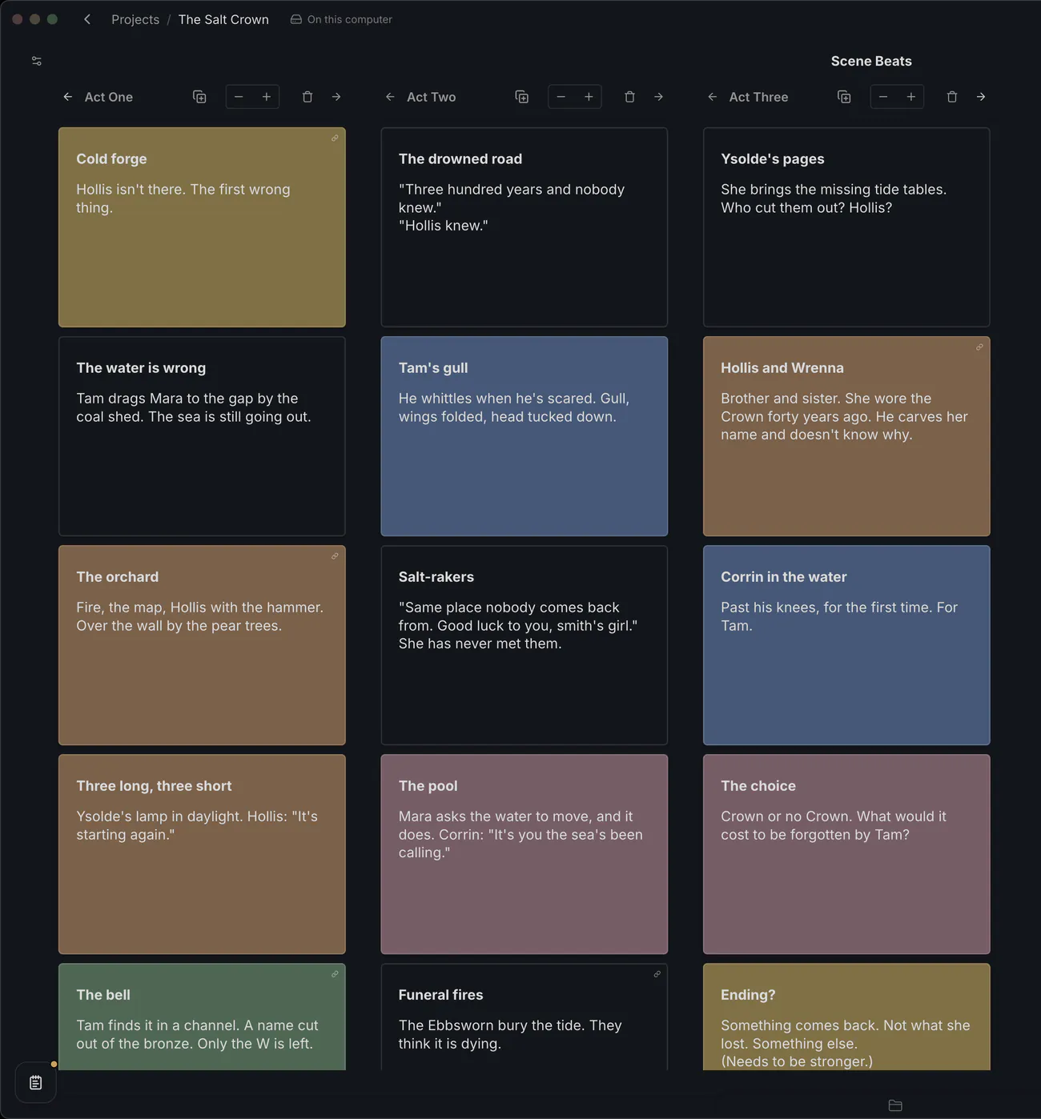Open the view options sliders icon

37,61
